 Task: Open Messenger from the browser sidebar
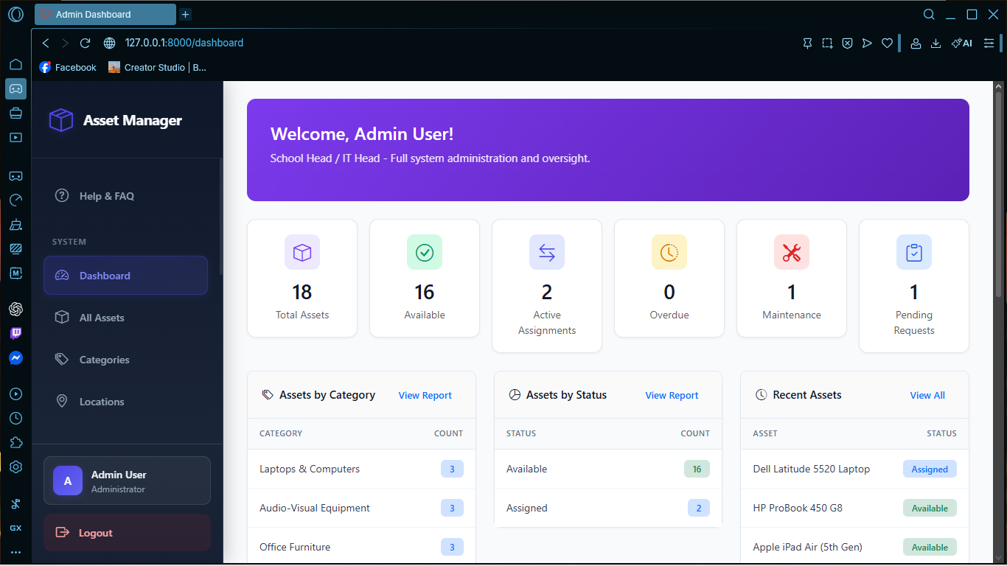(x=15, y=358)
